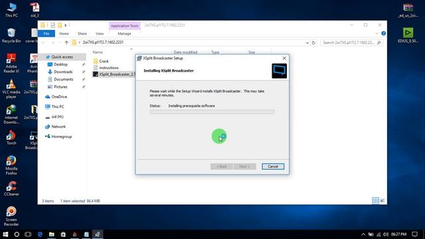Select Network in navigation pane
The height and width of the screenshot is (239, 425).
pos(58,127)
